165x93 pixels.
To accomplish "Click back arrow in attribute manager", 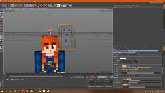I will pos(152,47).
